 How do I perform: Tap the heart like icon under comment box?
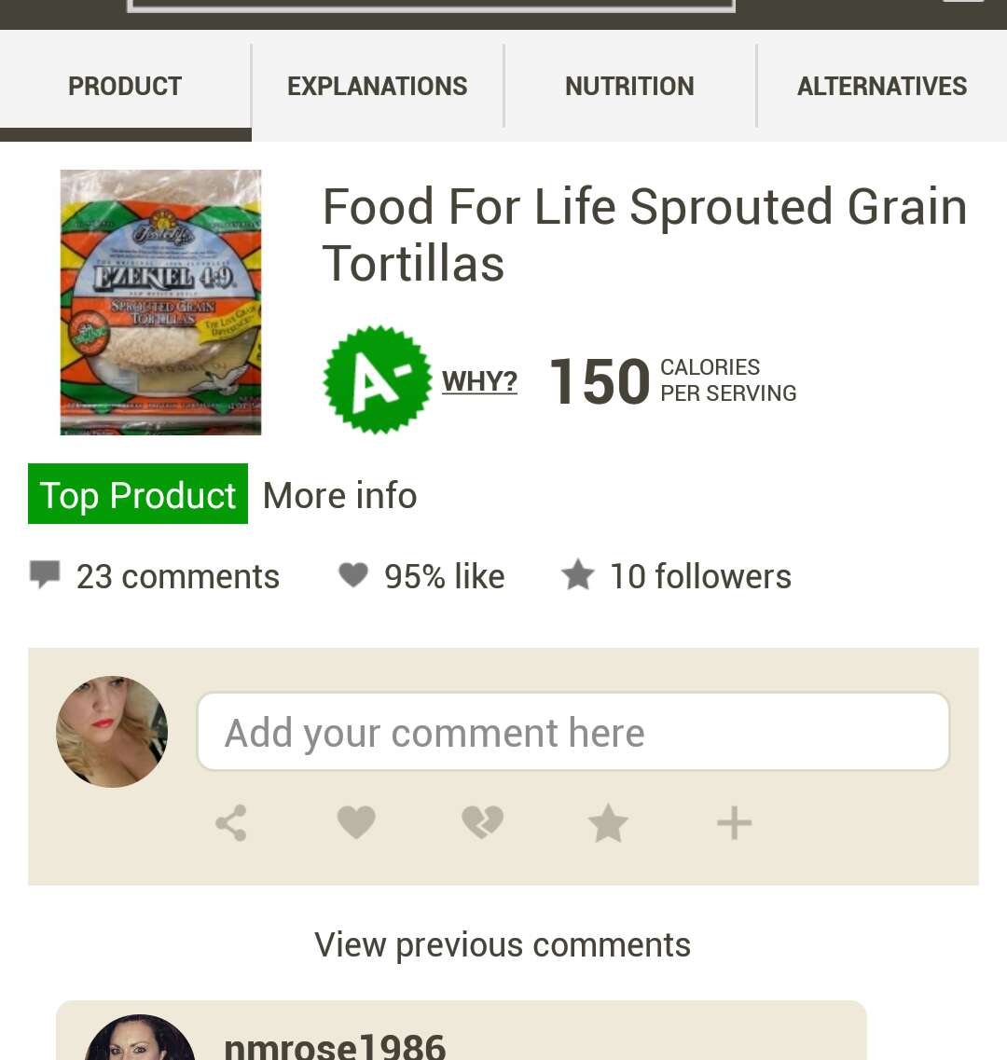click(x=356, y=822)
